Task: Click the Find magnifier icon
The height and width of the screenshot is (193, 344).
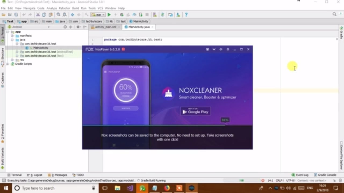Action: (58, 15)
